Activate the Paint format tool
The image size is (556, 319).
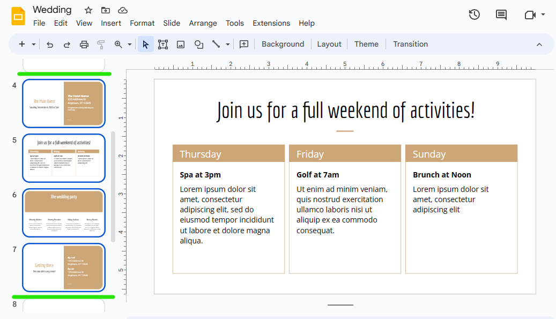tap(101, 44)
